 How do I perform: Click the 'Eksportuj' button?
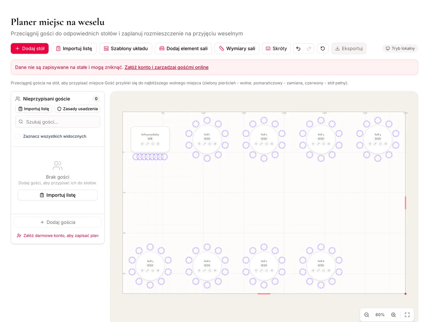coord(349,49)
